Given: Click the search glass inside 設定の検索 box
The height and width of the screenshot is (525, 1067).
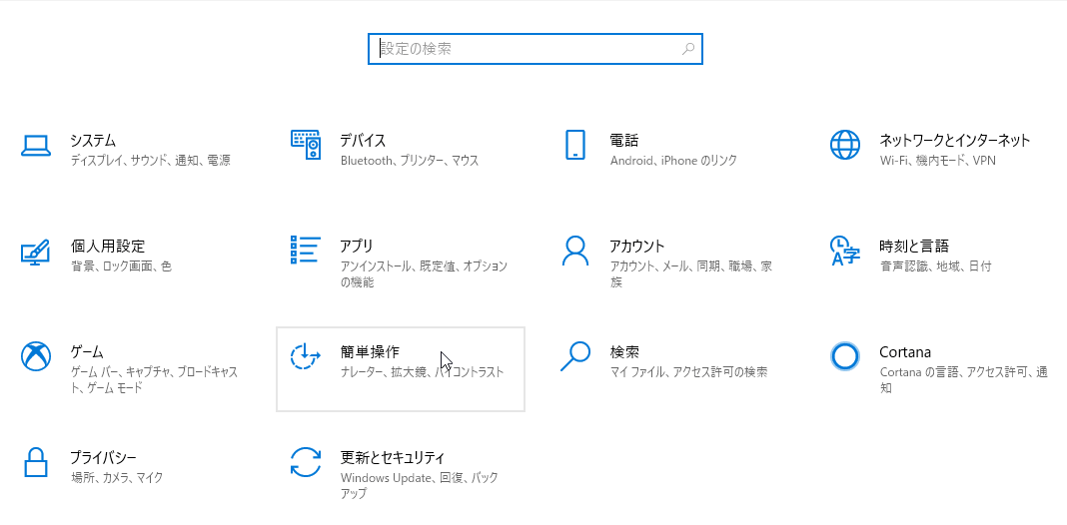Looking at the screenshot, I should (688, 49).
